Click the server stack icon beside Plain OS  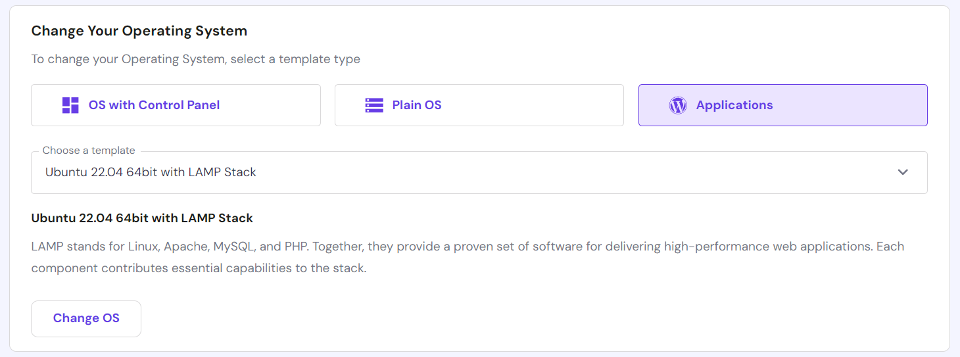coord(374,105)
